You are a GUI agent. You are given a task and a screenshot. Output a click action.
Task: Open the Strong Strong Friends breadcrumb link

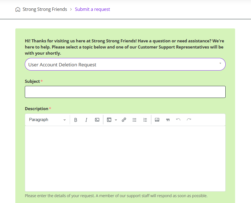click(45, 9)
